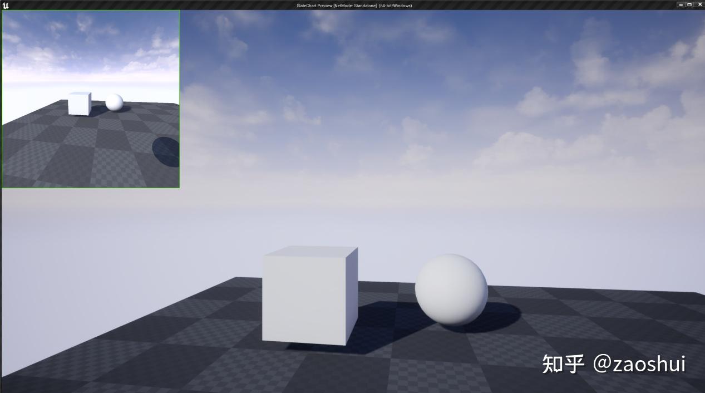Click the cube inside the minimap preview
The image size is (705, 393).
tap(78, 103)
